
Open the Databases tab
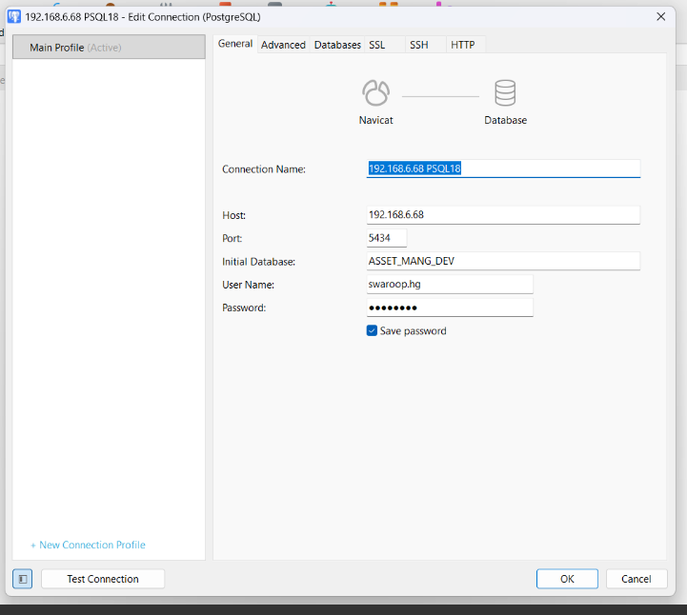pyautogui.click(x=337, y=45)
